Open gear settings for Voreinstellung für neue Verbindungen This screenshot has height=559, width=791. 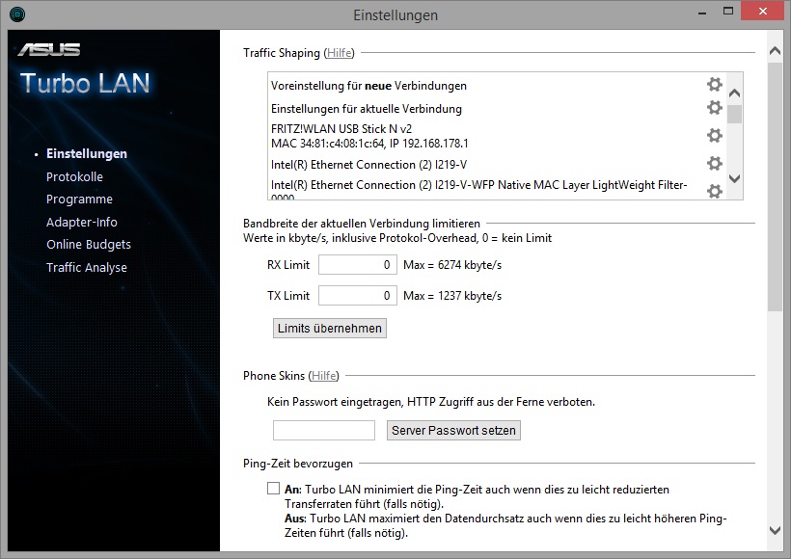715,84
